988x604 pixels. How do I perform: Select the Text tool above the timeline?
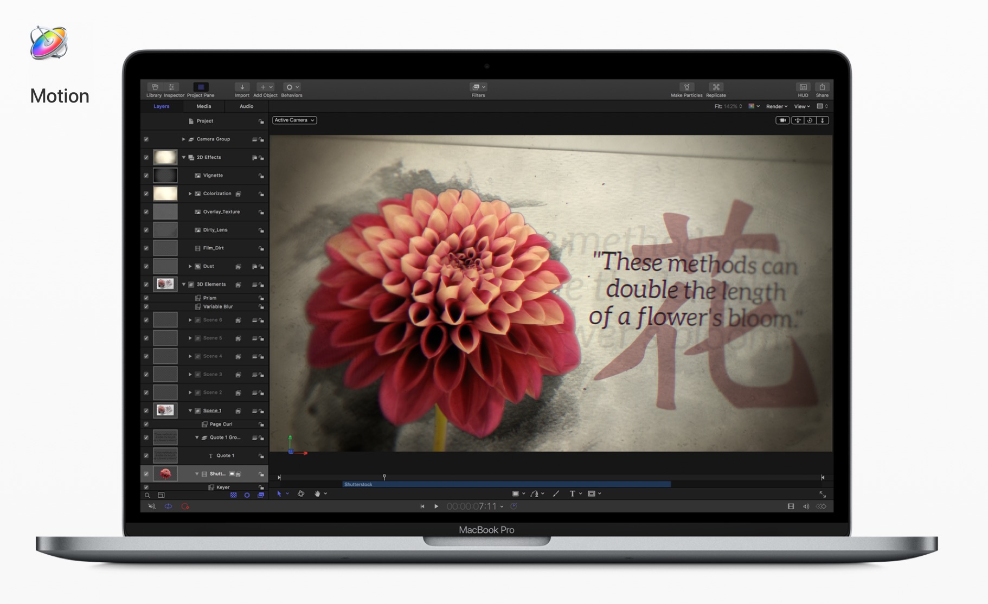572,494
